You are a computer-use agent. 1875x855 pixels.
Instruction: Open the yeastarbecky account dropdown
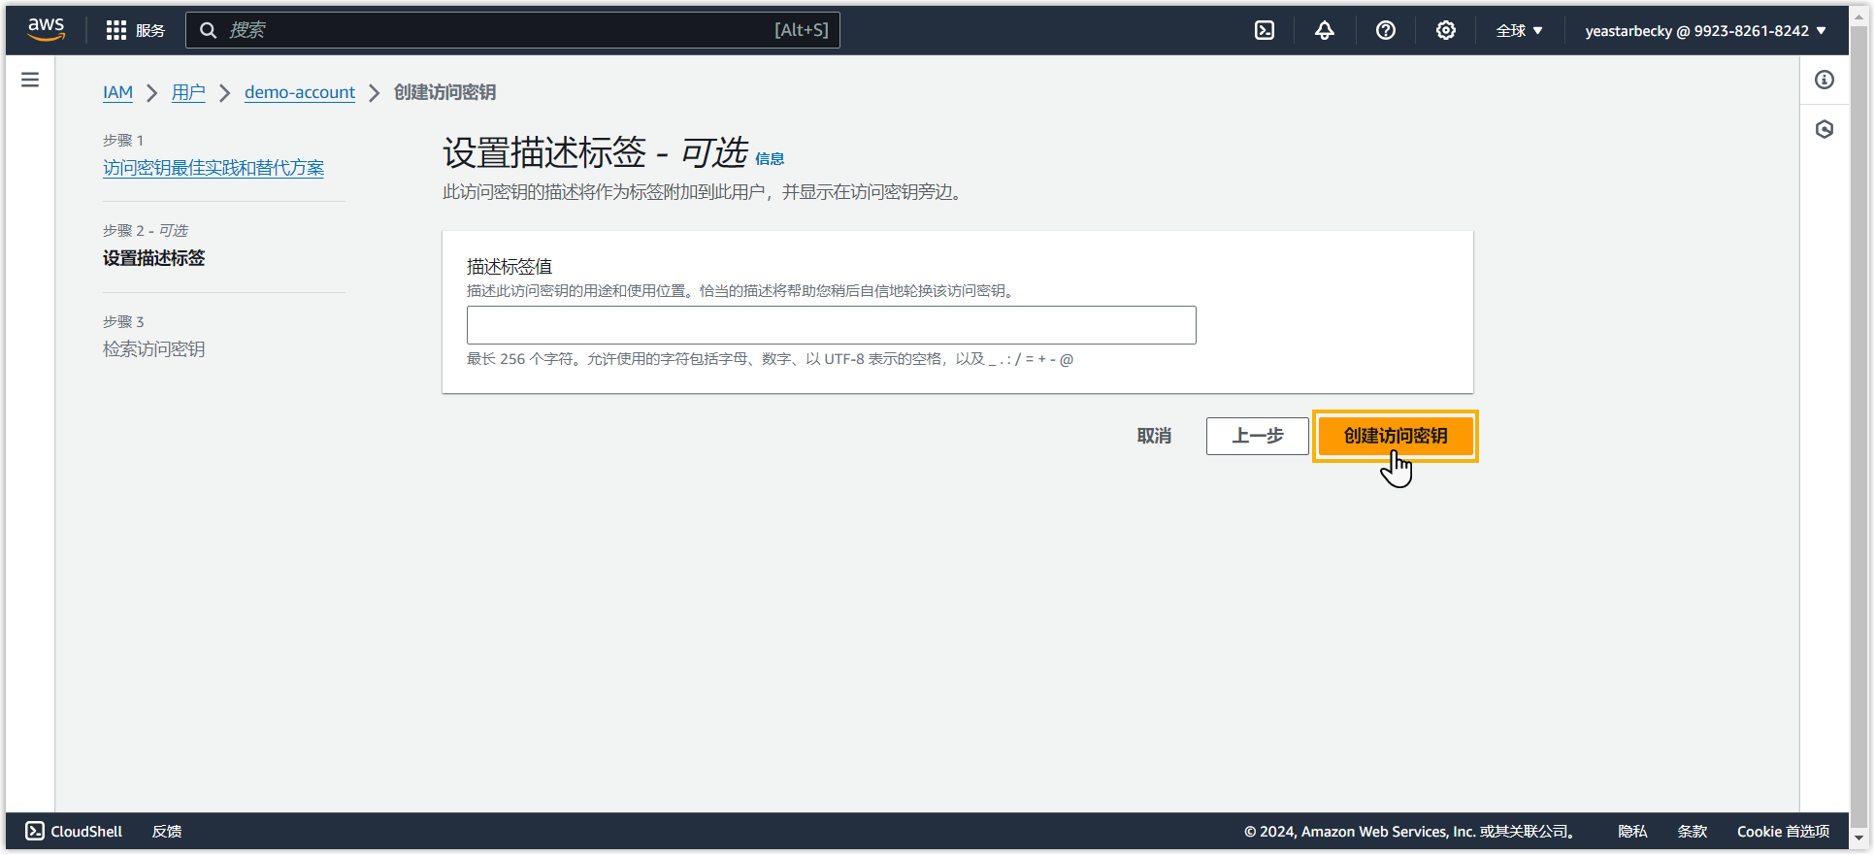(x=1705, y=30)
